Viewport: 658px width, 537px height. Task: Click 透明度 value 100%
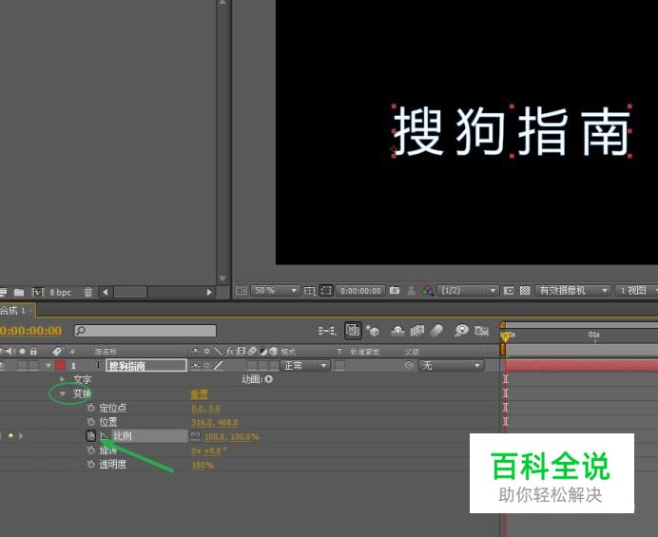203,466
